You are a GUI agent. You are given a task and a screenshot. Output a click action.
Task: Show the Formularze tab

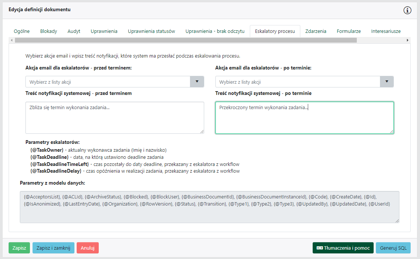(349, 31)
